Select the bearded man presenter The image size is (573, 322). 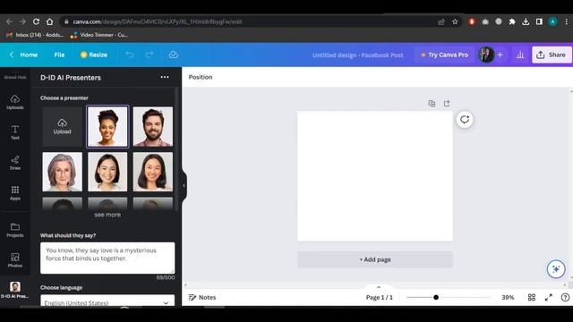pyautogui.click(x=153, y=126)
